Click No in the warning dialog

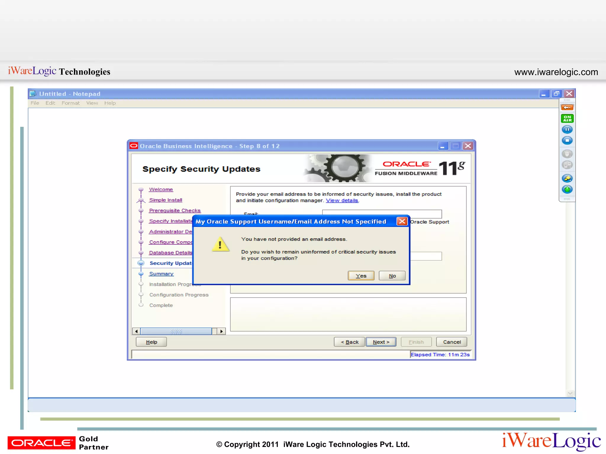392,276
